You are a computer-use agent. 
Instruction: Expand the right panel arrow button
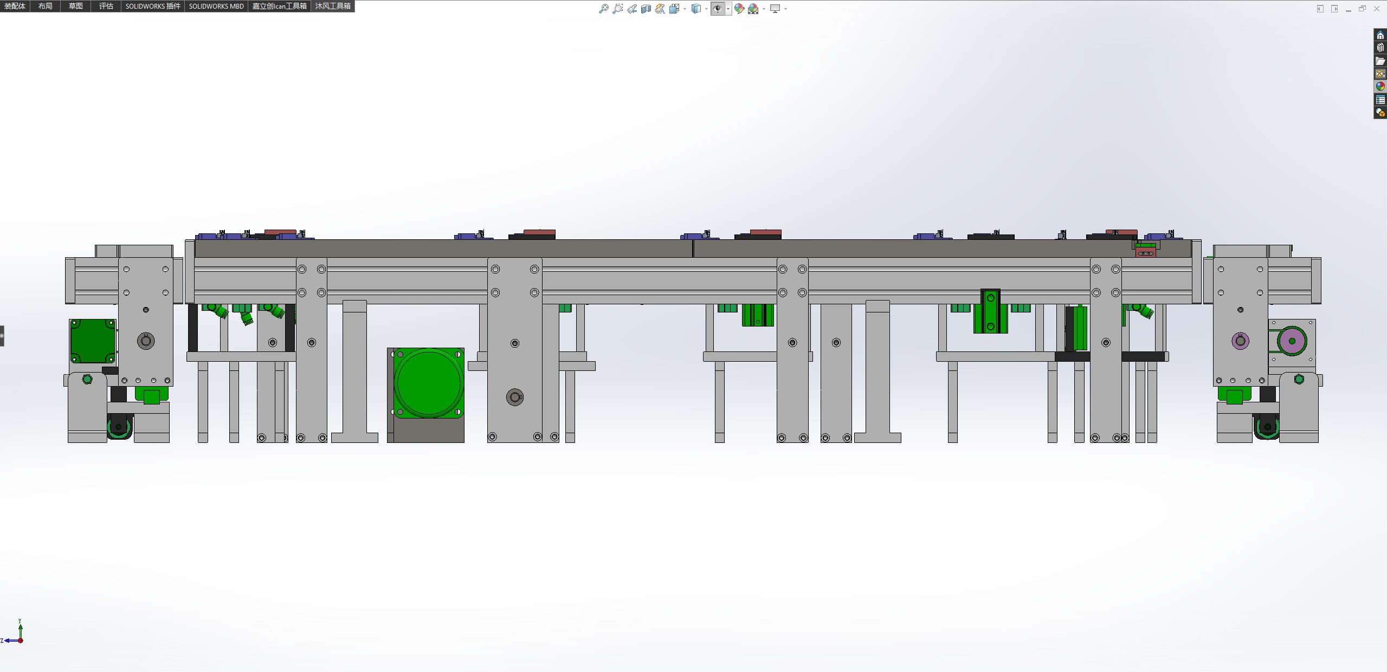pos(1334,9)
